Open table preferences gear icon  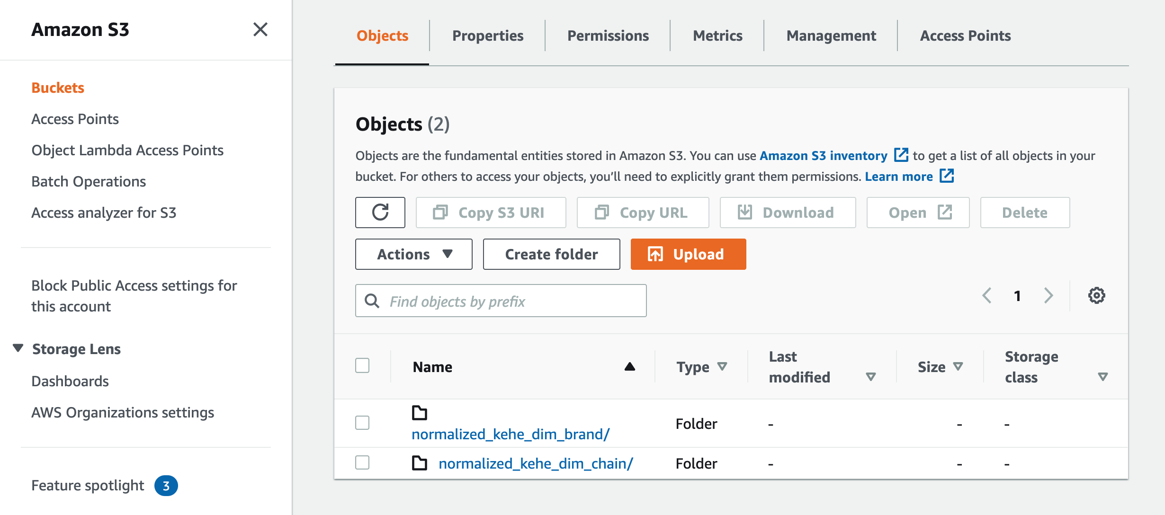pyautogui.click(x=1096, y=295)
